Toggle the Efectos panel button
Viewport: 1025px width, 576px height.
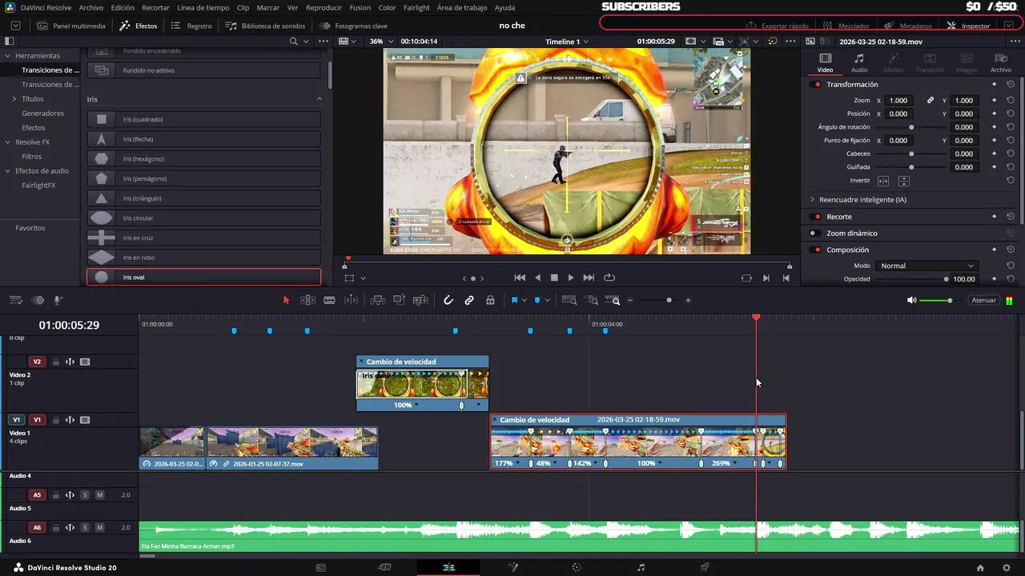pyautogui.click(x=139, y=26)
